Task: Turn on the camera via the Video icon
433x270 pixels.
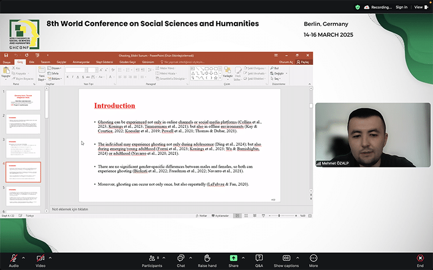Action: 40,258
